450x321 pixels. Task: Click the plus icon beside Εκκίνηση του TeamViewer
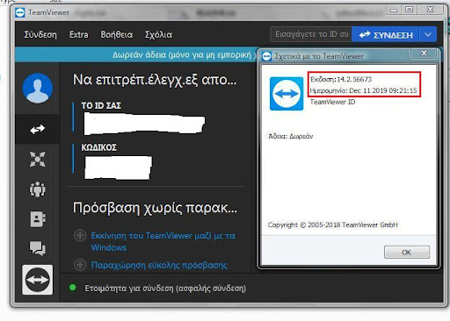pos(80,235)
